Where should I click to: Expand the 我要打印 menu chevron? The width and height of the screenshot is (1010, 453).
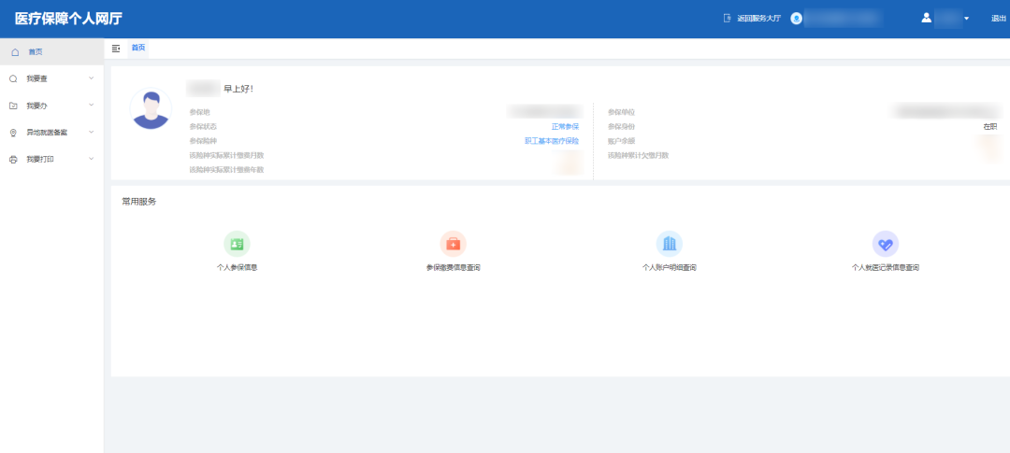tap(91, 158)
